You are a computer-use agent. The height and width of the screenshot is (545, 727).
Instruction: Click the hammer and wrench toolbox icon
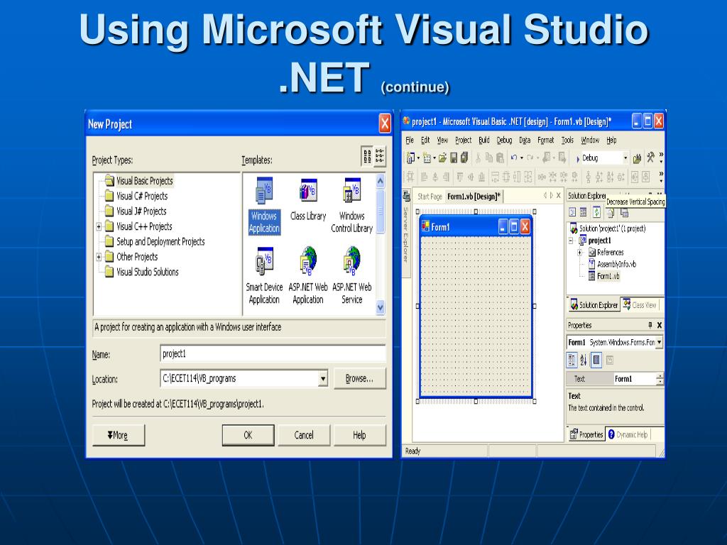coord(650,158)
